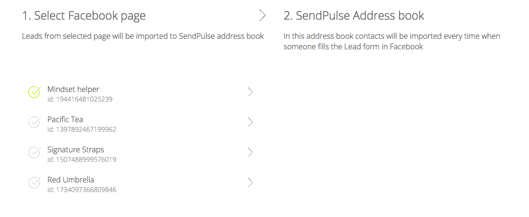Expand the Red Umbrella row arrow
This screenshot has width=529, height=217.
click(250, 183)
